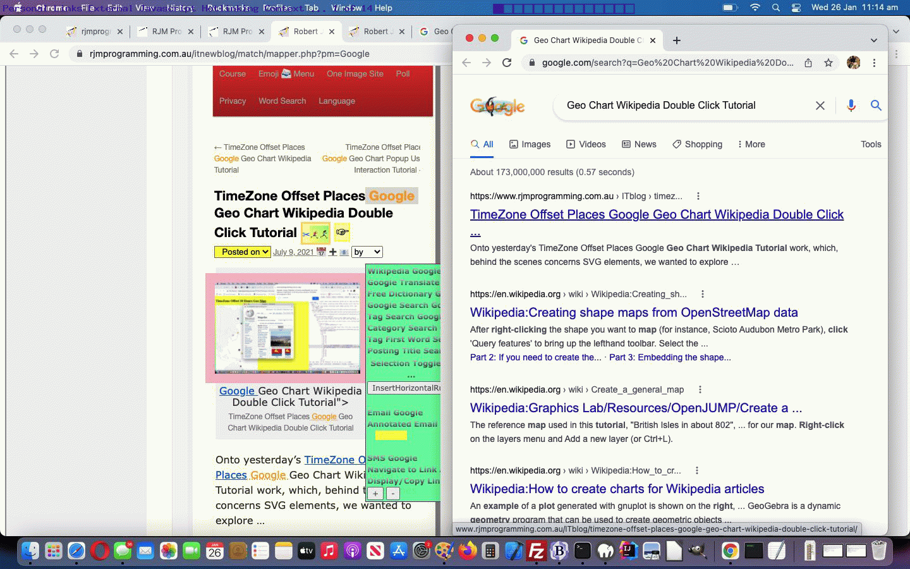Reload the rjmprogramming page in the back window
This screenshot has width=910, height=569.
point(54,54)
